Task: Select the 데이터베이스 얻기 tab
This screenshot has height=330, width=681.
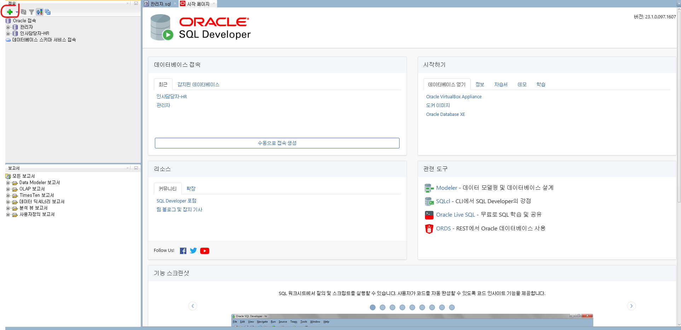Action: point(447,84)
